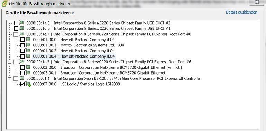Select the Broadcom BCM5720 vmnic0 entry text
Screen dimensions: 266x131
(107, 67)
